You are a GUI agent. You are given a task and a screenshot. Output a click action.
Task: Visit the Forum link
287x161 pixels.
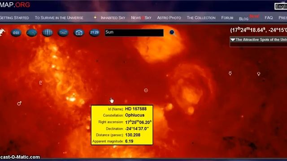227,18
